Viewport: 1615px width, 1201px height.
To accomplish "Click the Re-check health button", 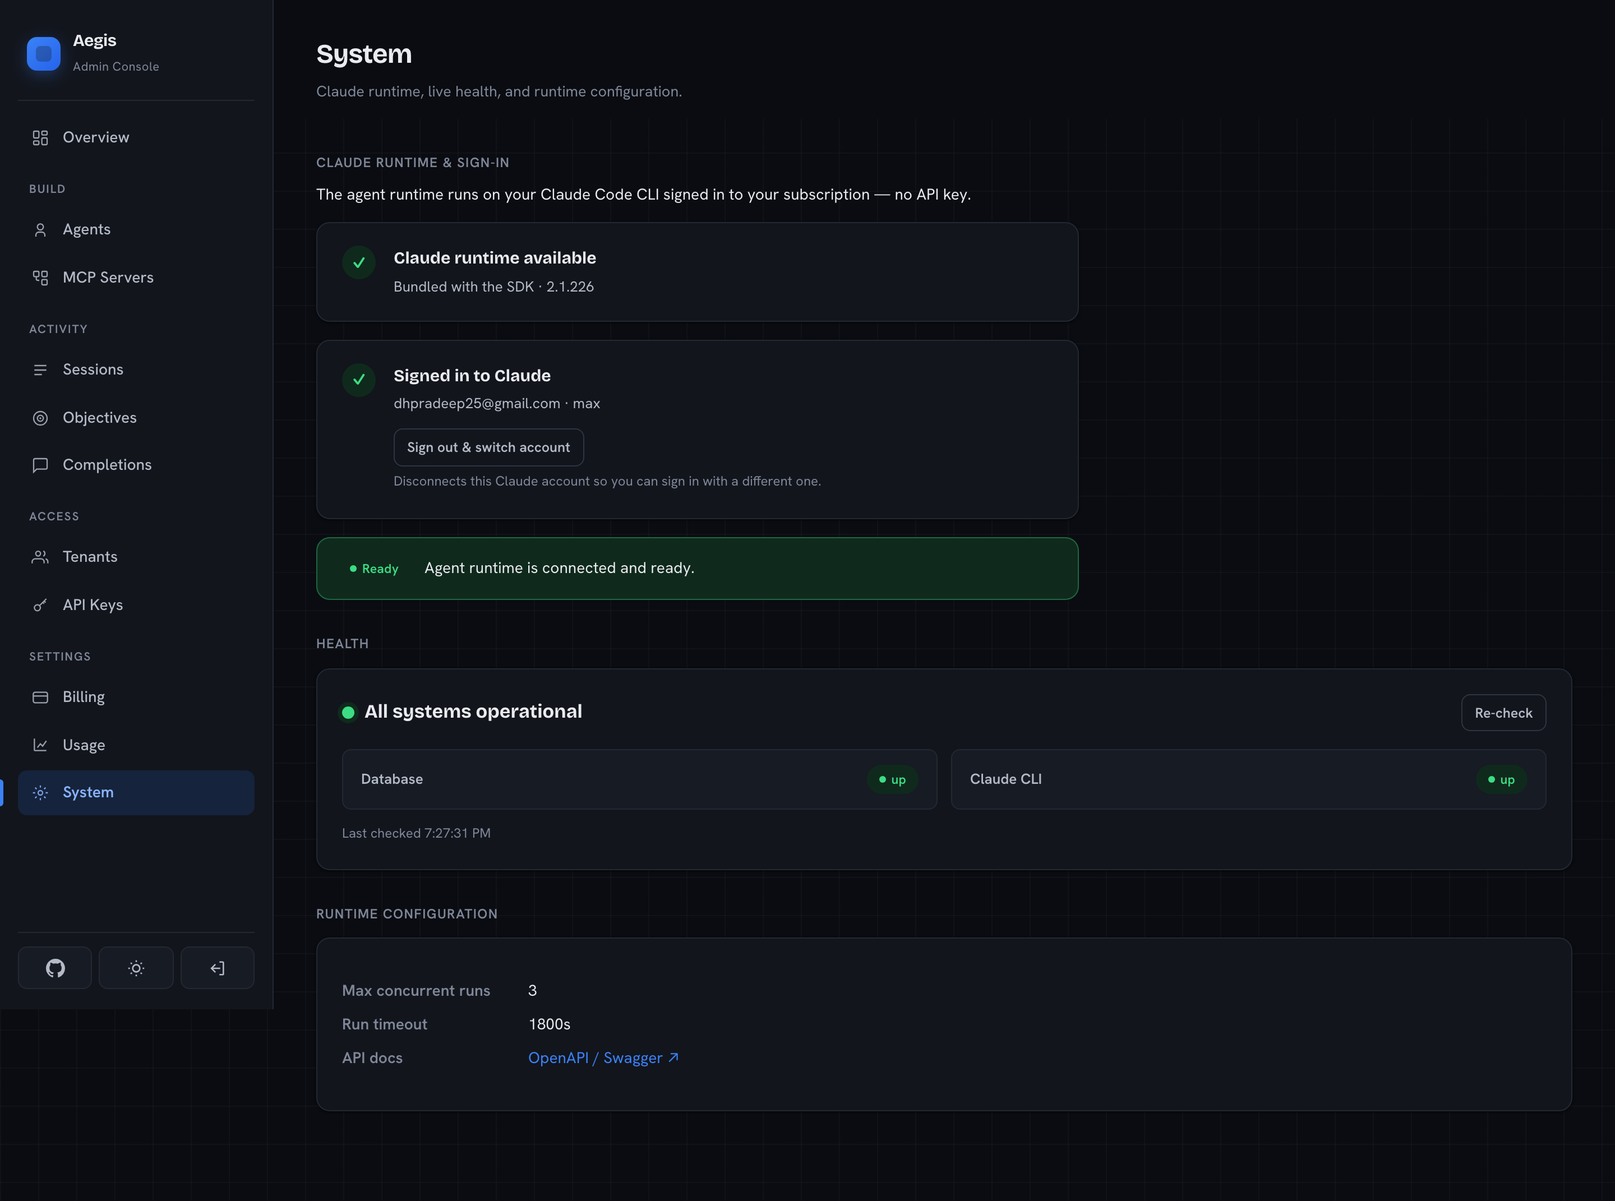I will [1503, 713].
